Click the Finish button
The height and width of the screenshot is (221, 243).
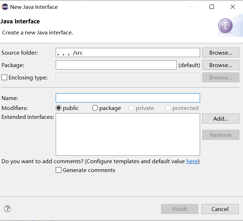point(180,209)
